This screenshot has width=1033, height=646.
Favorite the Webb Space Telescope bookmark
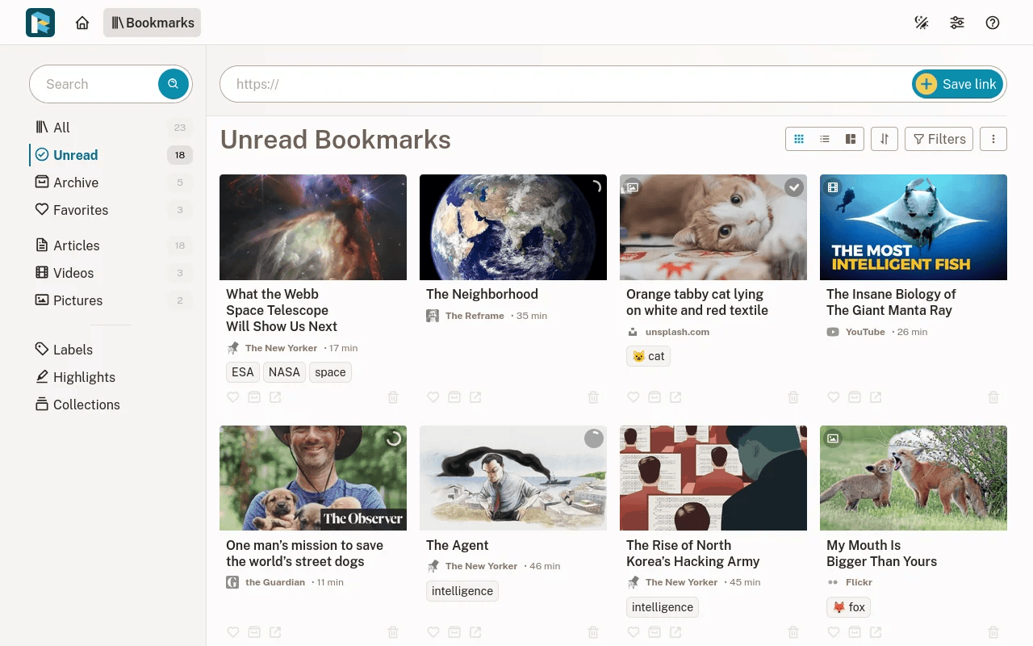(x=233, y=397)
